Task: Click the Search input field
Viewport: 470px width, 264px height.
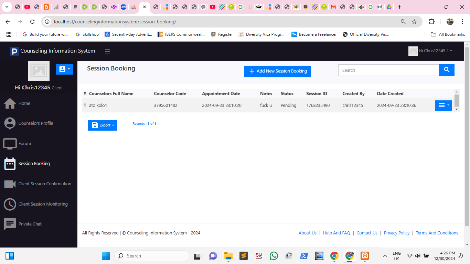Action: tap(388, 70)
